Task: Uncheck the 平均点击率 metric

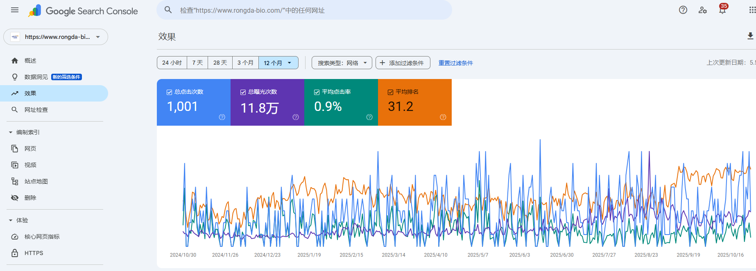Action: [x=317, y=92]
